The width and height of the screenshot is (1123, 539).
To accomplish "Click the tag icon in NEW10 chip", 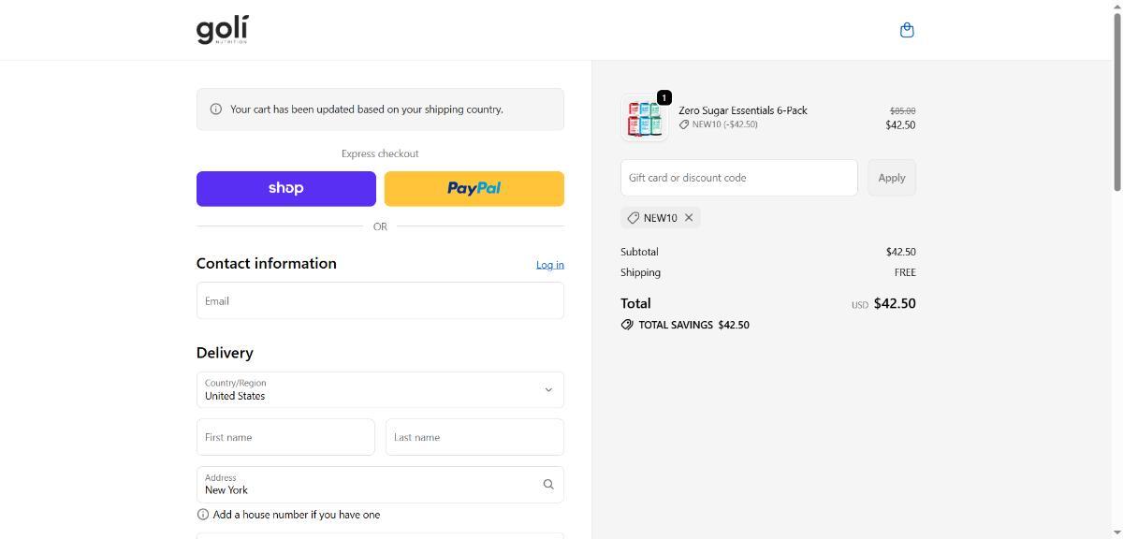I will pyautogui.click(x=634, y=218).
